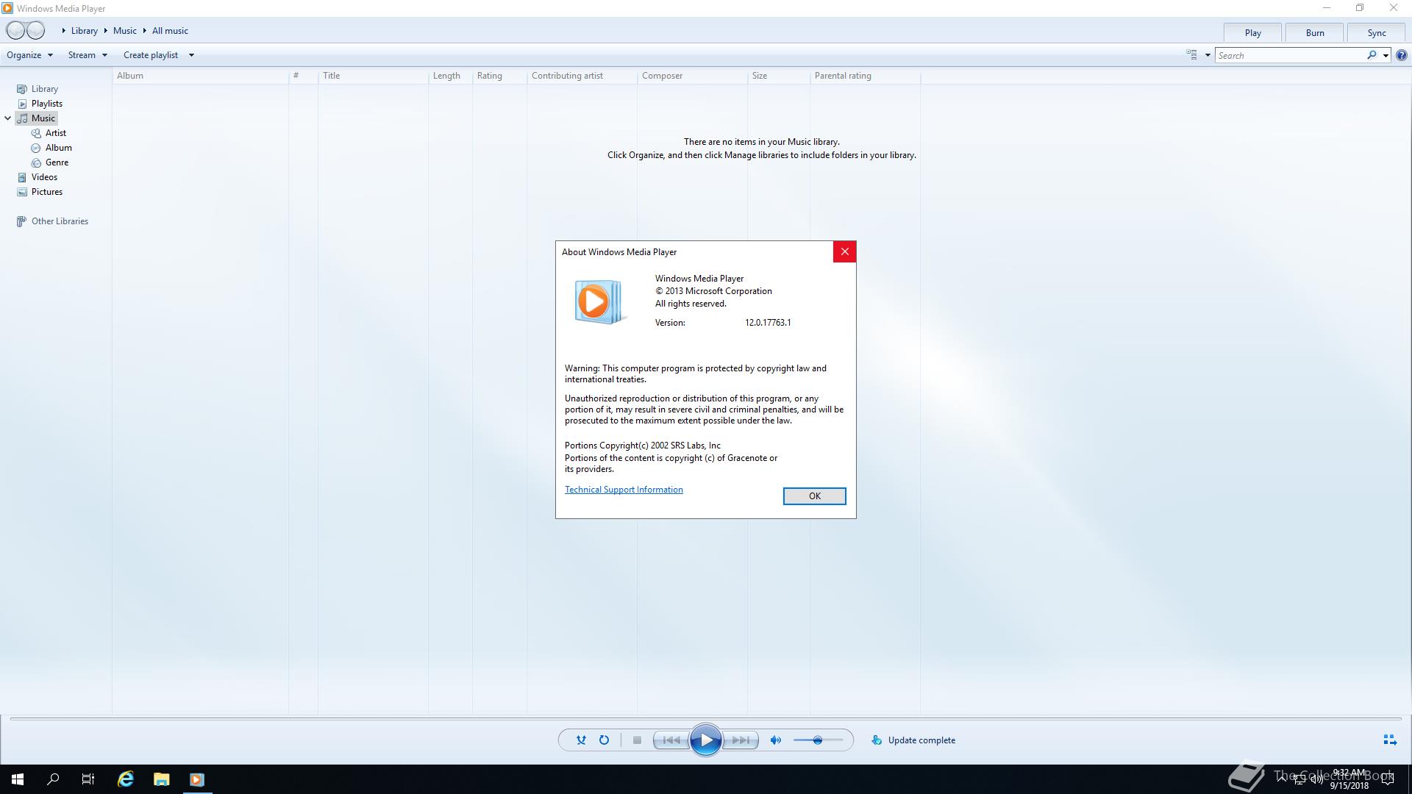Click the search magnifier icon
The image size is (1412, 794).
pyautogui.click(x=1372, y=55)
